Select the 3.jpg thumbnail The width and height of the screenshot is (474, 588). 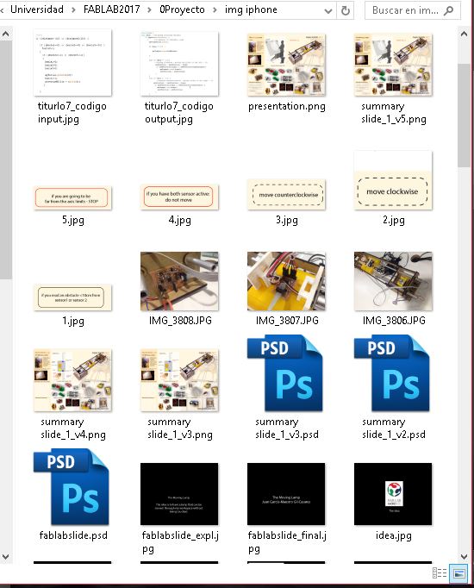point(286,195)
